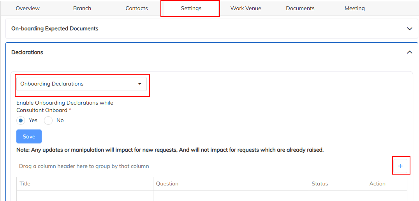Open the Onboarding Declarations dropdown
Image resolution: width=419 pixels, height=201 pixels.
pyautogui.click(x=81, y=84)
